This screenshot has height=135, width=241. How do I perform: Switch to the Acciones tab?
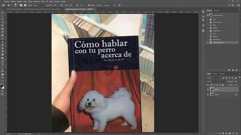[217, 10]
